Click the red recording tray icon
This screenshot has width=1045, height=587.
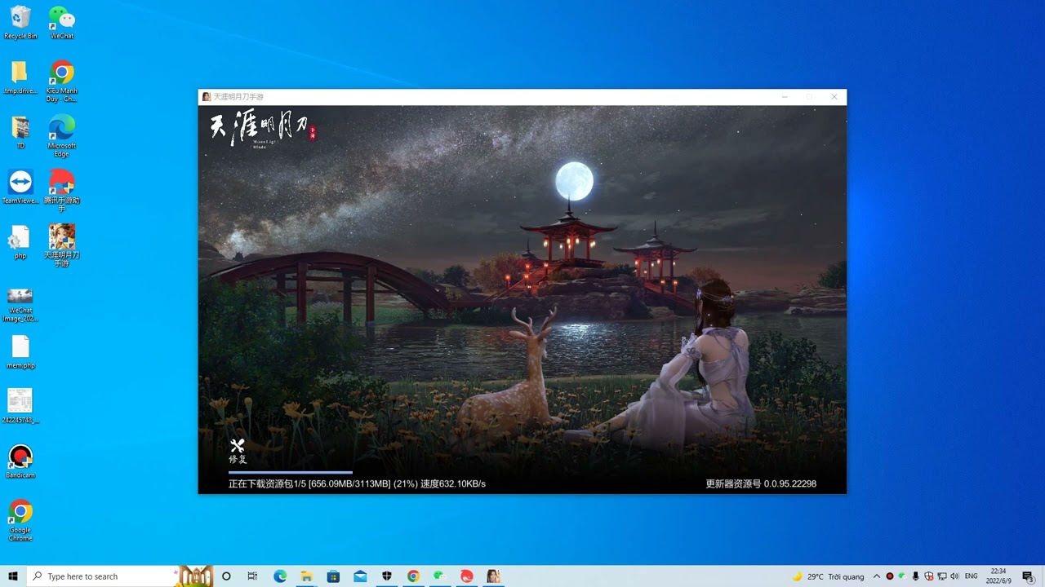point(890,576)
